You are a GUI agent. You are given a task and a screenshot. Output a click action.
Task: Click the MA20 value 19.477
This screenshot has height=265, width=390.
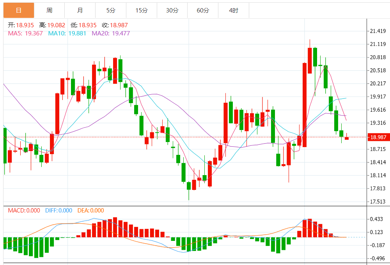point(121,33)
